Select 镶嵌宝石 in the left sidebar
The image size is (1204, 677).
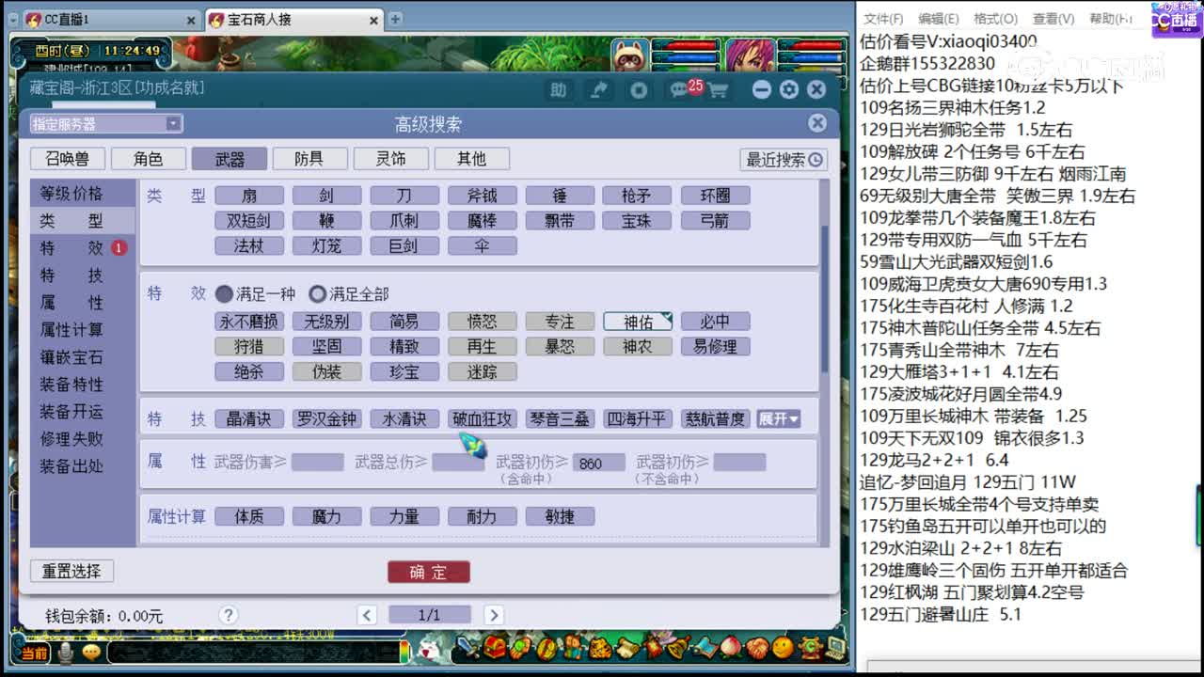click(72, 357)
